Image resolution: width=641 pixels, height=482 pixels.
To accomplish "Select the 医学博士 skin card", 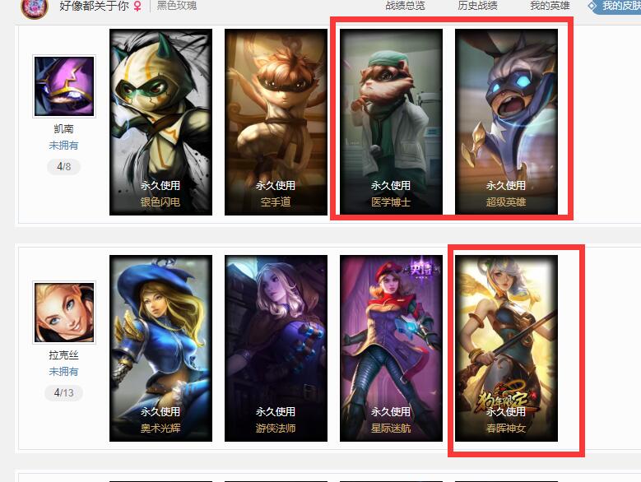I will [391, 122].
